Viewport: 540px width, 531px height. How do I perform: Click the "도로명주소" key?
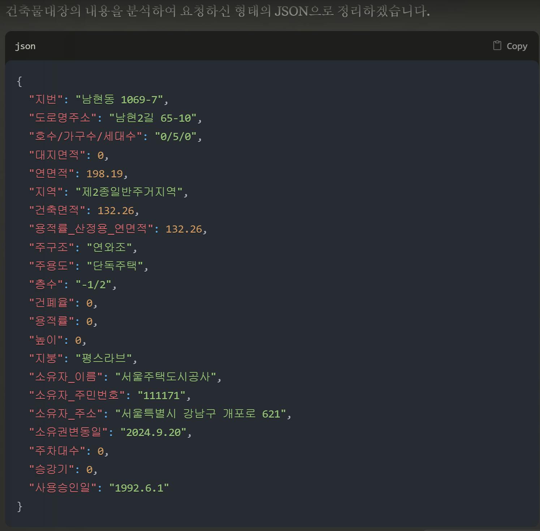(x=63, y=118)
